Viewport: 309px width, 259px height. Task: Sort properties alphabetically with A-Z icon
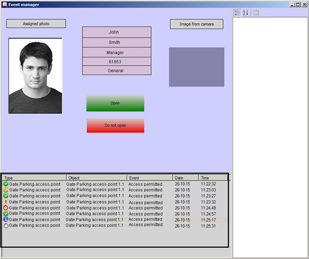tap(246, 13)
